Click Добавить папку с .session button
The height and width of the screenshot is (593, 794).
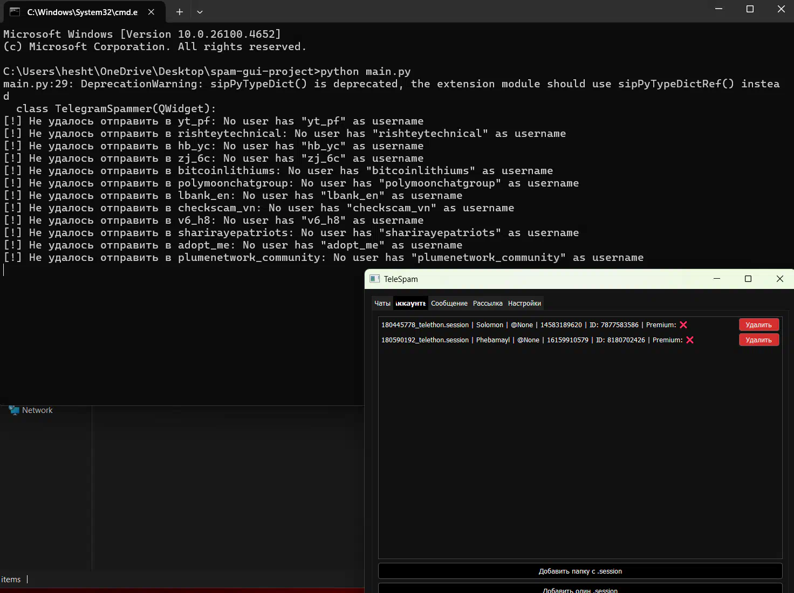[580, 571]
